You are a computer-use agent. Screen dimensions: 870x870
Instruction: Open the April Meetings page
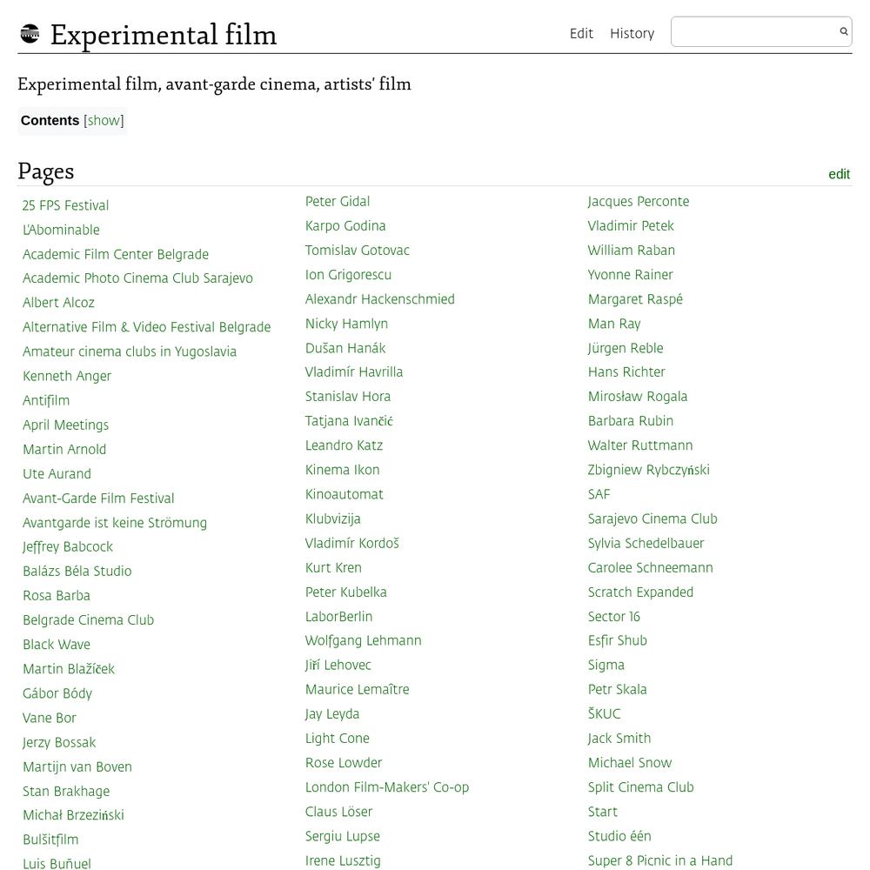coord(65,425)
